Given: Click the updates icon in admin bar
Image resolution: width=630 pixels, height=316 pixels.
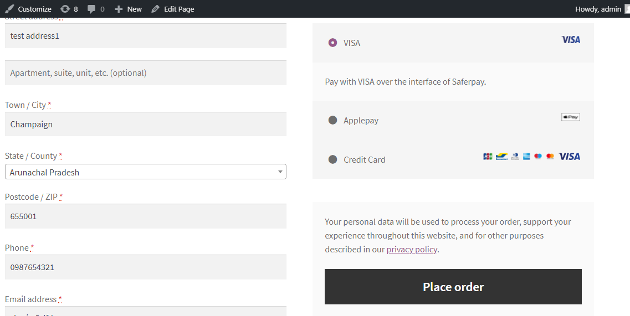Looking at the screenshot, I should tap(65, 9).
